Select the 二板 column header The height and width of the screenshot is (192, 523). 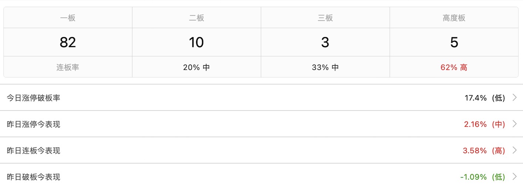click(x=196, y=18)
